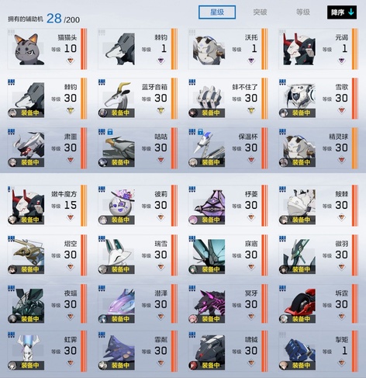
Task: Toggle the lock icon on 保温杯
Action: 200,132
